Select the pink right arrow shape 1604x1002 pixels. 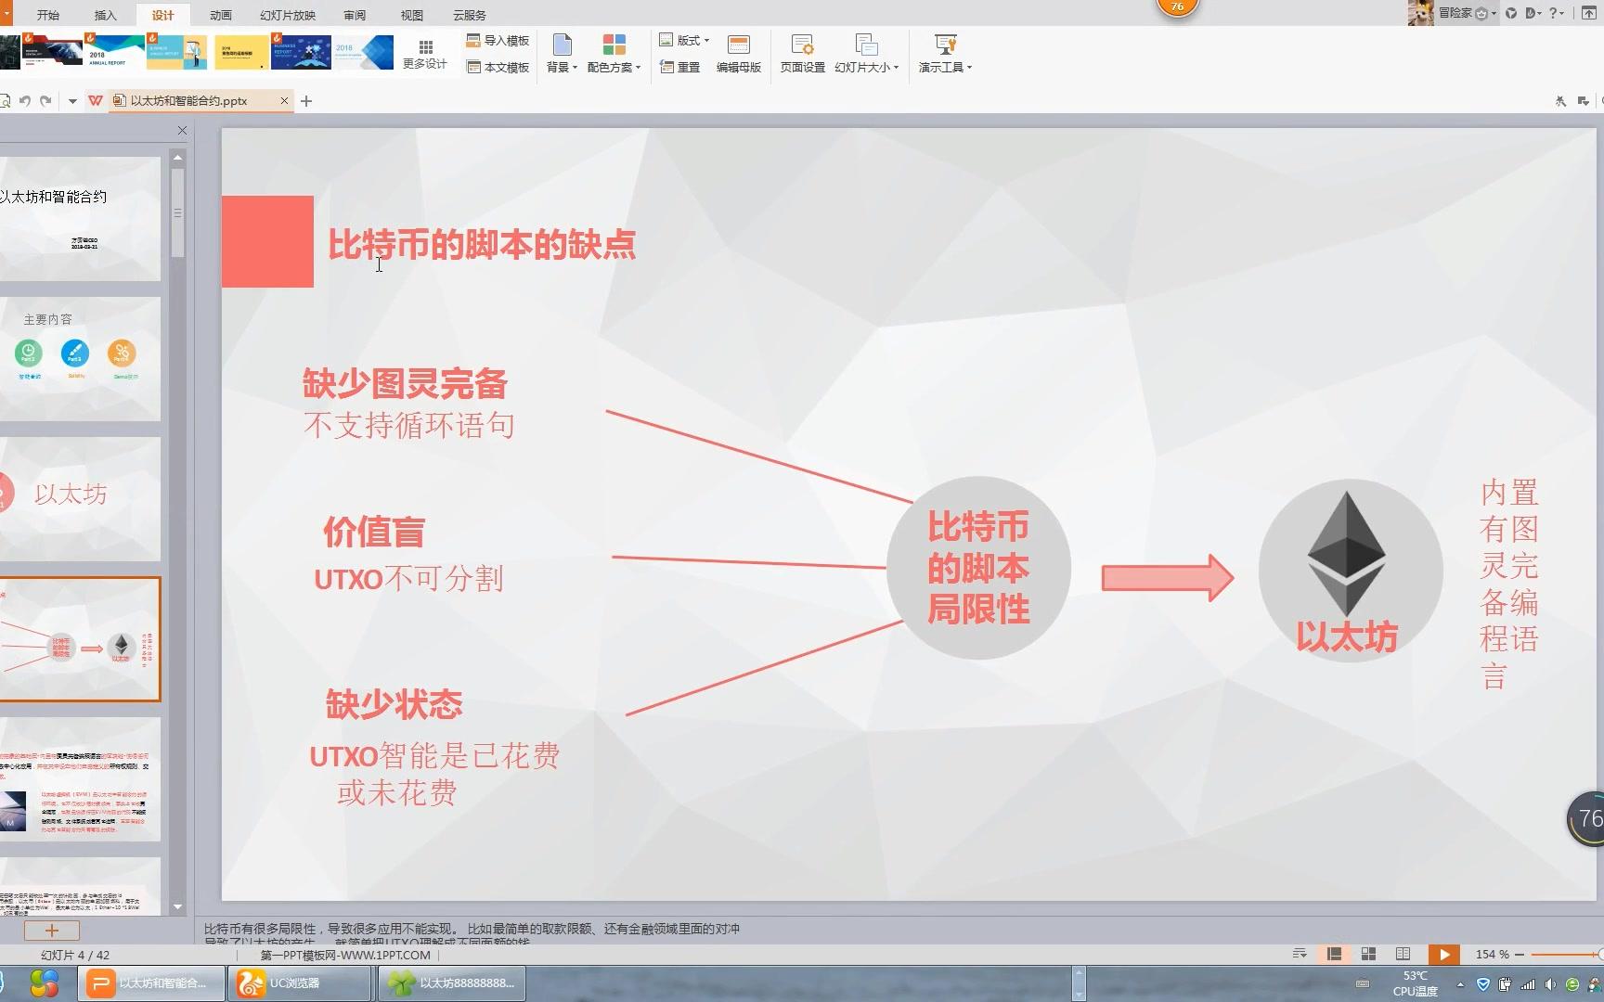[x=1168, y=578]
